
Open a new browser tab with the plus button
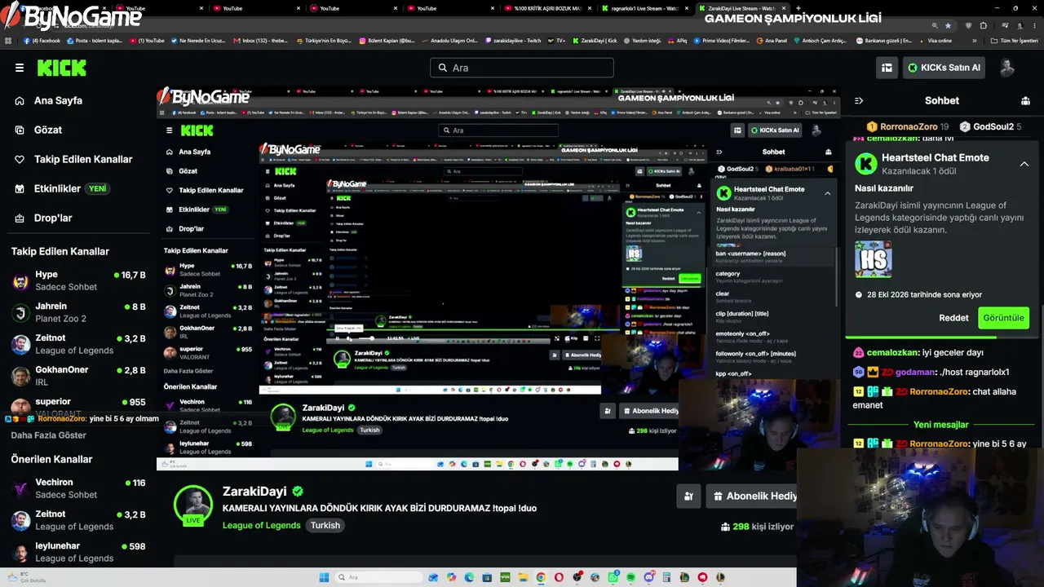point(798,8)
